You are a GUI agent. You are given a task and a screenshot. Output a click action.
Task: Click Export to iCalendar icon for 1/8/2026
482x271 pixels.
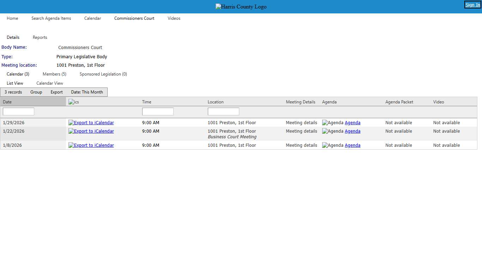[x=71, y=145]
